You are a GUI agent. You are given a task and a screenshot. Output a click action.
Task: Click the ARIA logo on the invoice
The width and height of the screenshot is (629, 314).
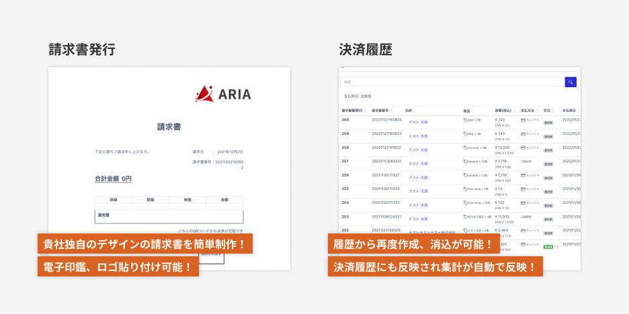(x=223, y=94)
